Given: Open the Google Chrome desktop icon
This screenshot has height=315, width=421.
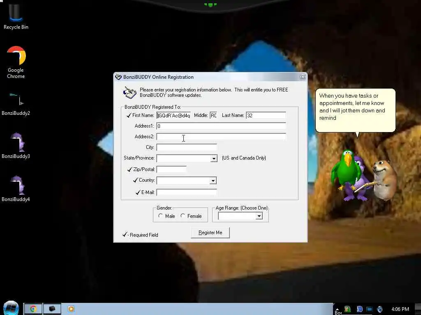Looking at the screenshot, I should coord(16,62).
